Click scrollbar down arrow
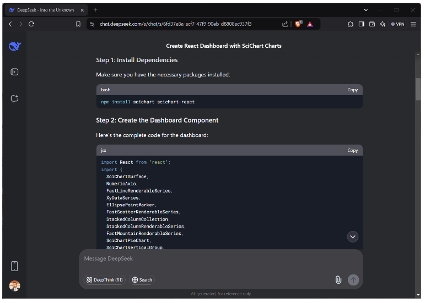Image resolution: width=425 pixels, height=303 pixels. coord(418,295)
